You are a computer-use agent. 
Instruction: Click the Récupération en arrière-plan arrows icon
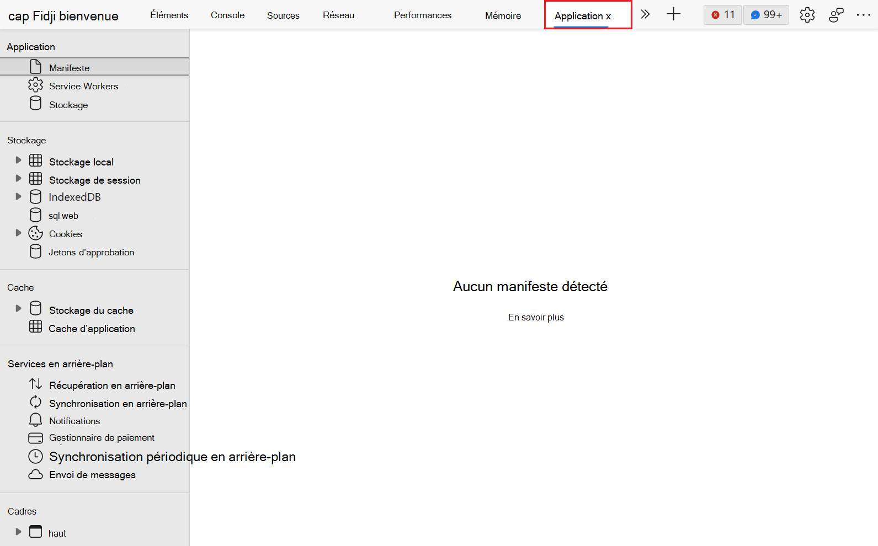click(x=35, y=383)
